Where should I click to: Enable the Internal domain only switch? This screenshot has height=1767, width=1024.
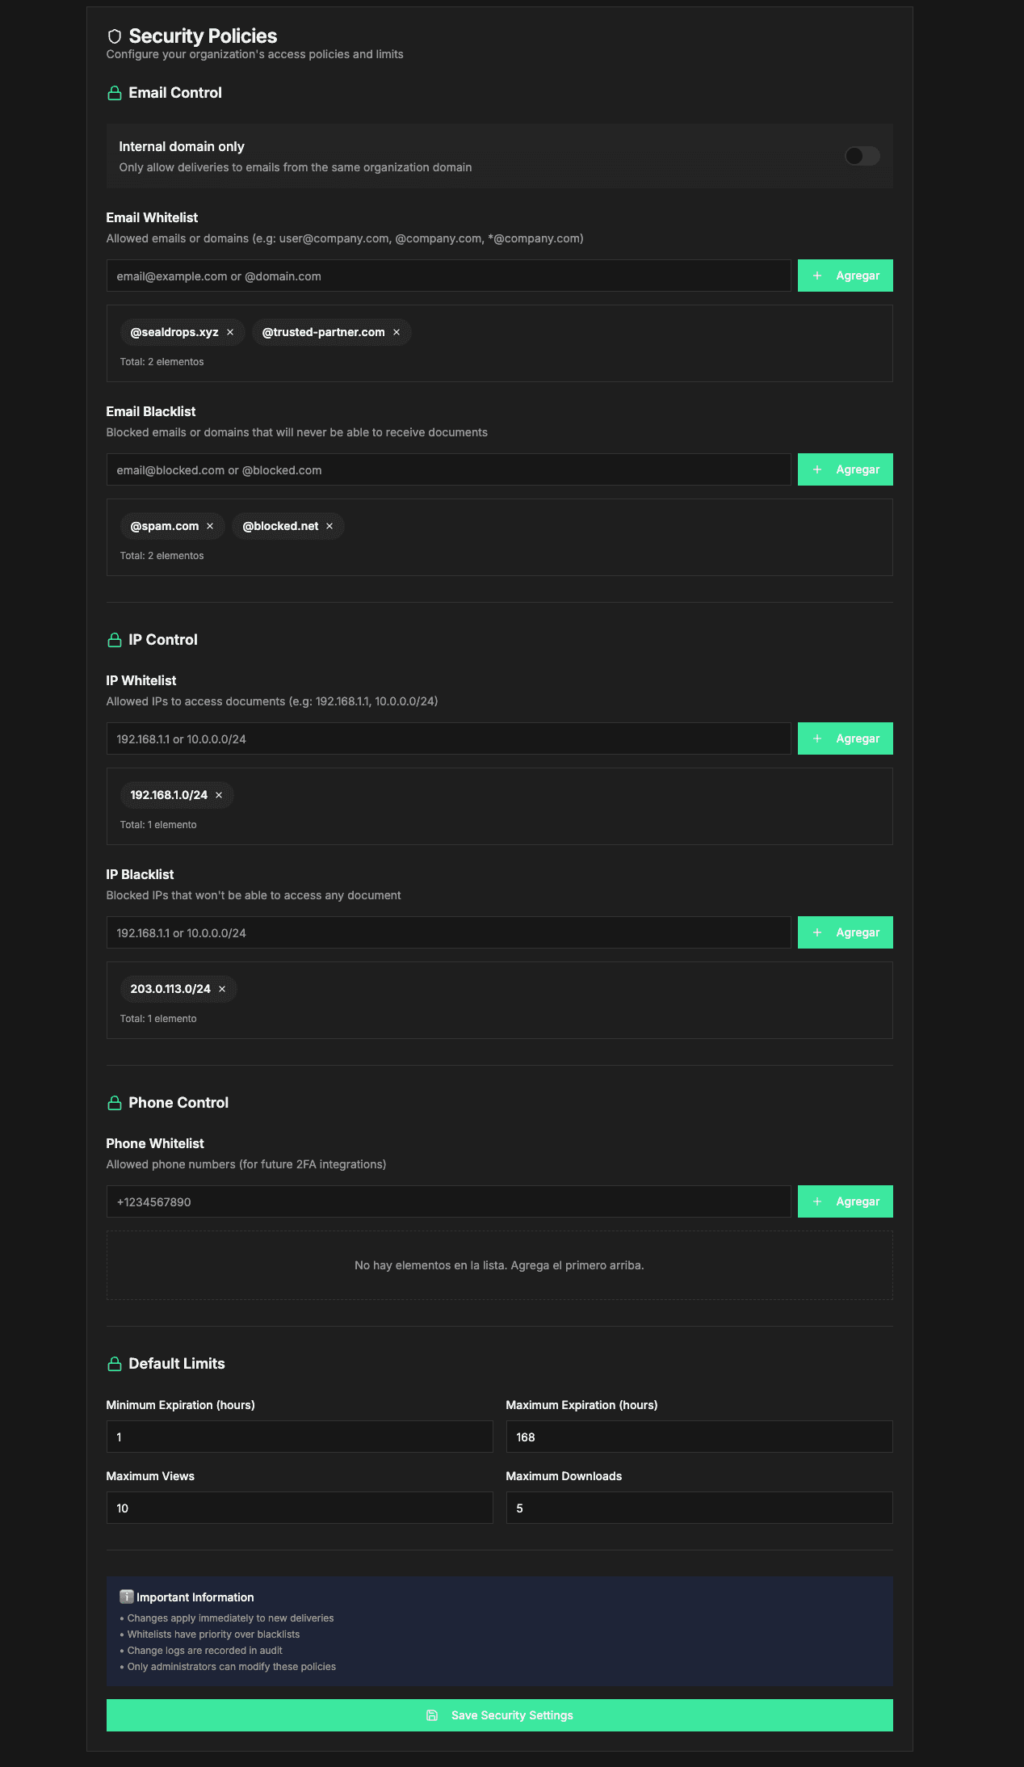[862, 156]
